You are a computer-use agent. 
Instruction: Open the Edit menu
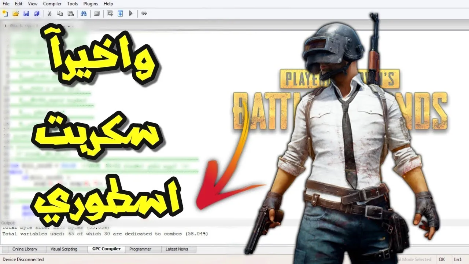coord(19,4)
